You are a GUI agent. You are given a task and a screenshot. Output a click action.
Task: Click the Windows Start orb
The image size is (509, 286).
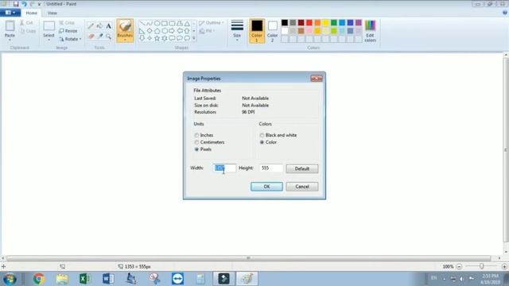pyautogui.click(x=10, y=279)
